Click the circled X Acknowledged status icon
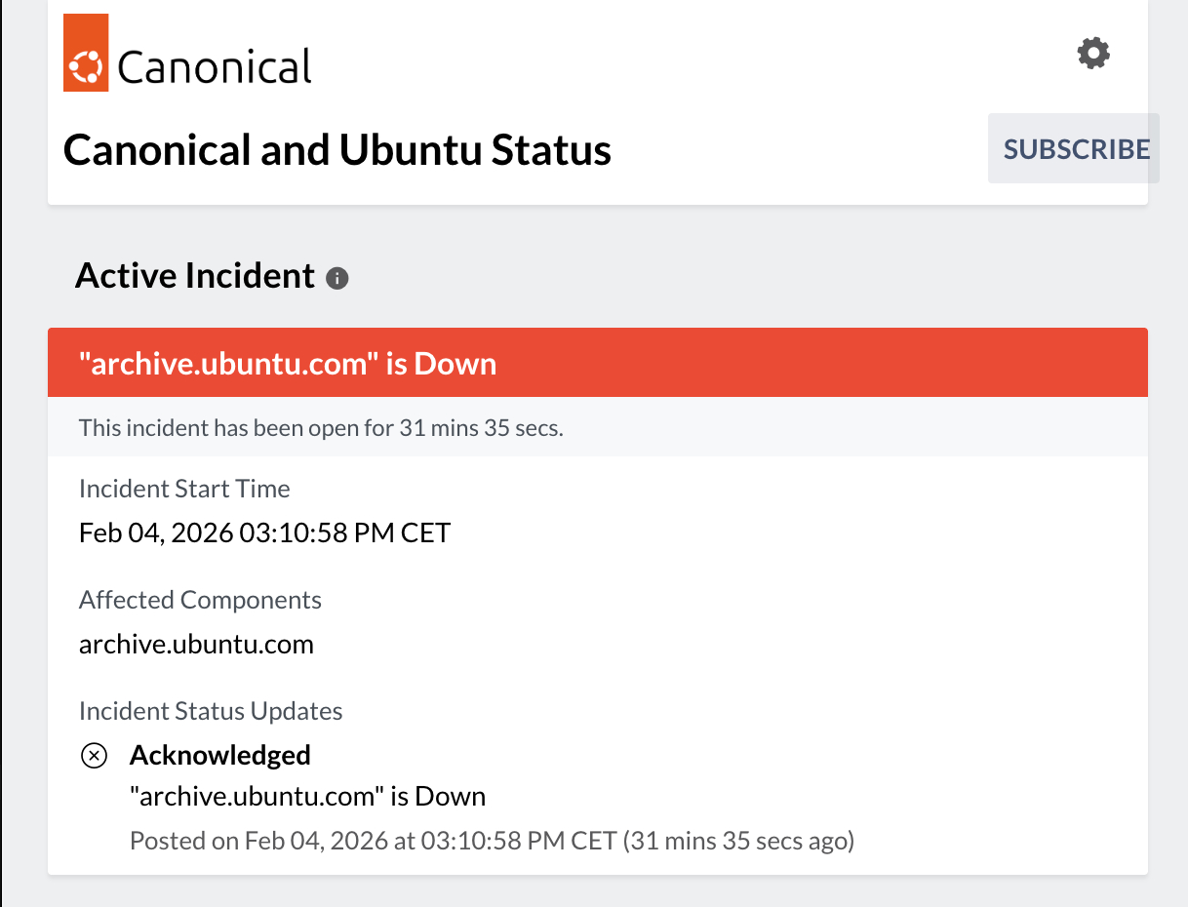This screenshot has height=907, width=1188. click(94, 756)
